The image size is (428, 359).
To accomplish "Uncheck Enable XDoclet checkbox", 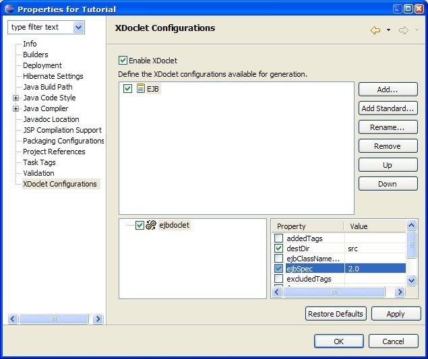I will 123,61.
